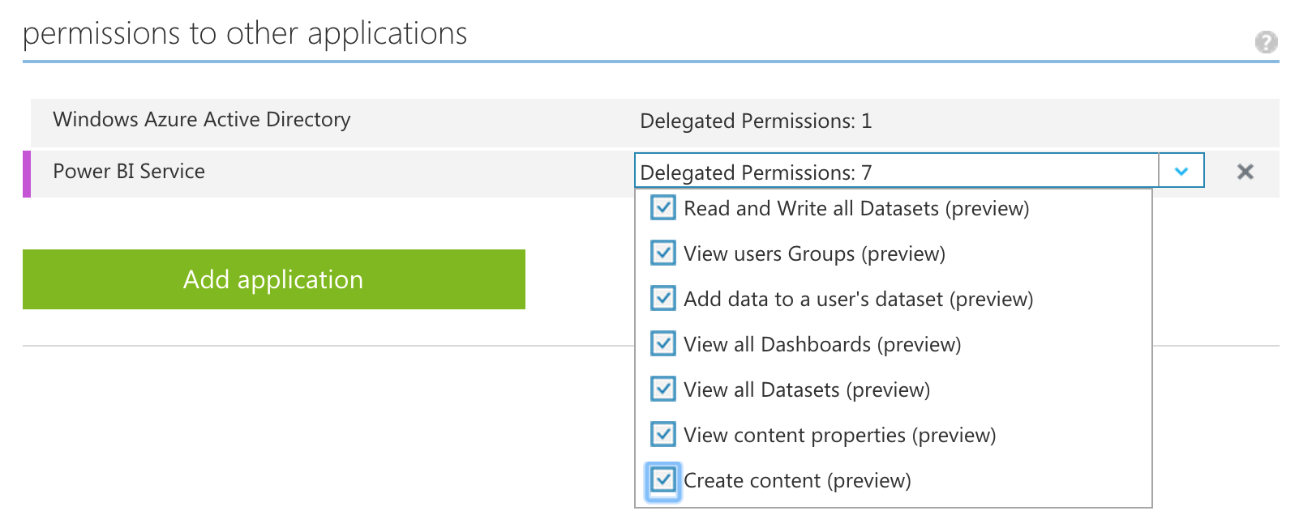This screenshot has height=515, width=1299.
Task: Toggle View all Dashboards permission
Action: pyautogui.click(x=662, y=343)
